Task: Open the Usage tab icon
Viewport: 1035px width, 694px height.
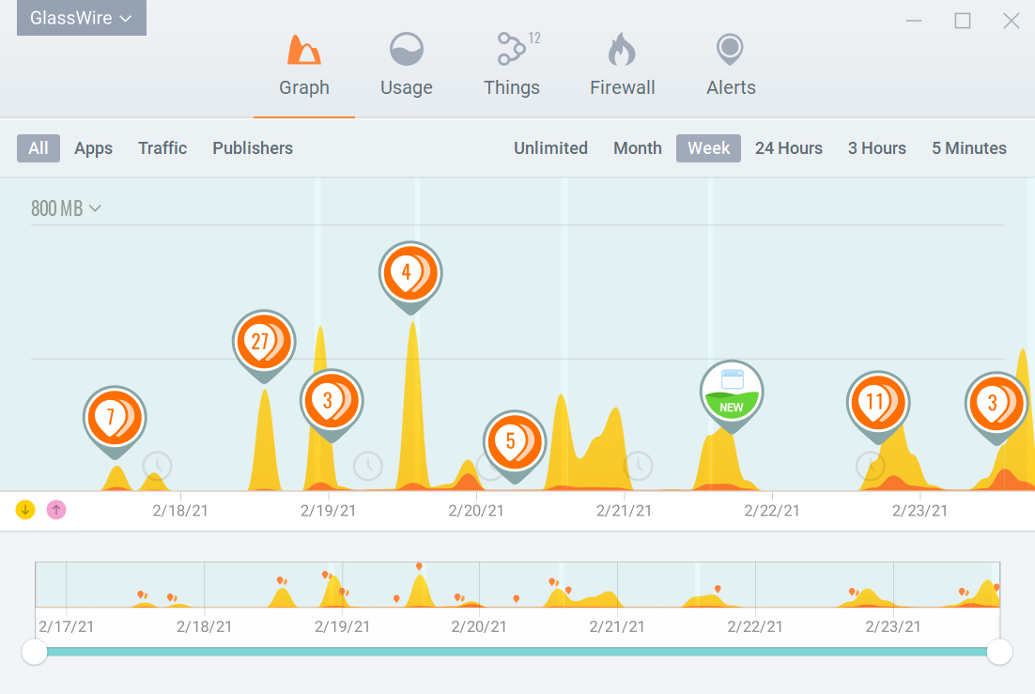Action: pos(406,50)
